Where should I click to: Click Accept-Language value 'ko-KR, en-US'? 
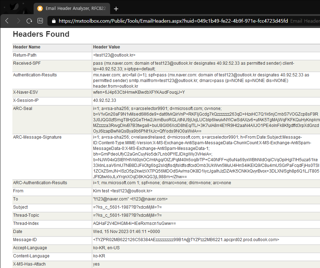point(106,248)
